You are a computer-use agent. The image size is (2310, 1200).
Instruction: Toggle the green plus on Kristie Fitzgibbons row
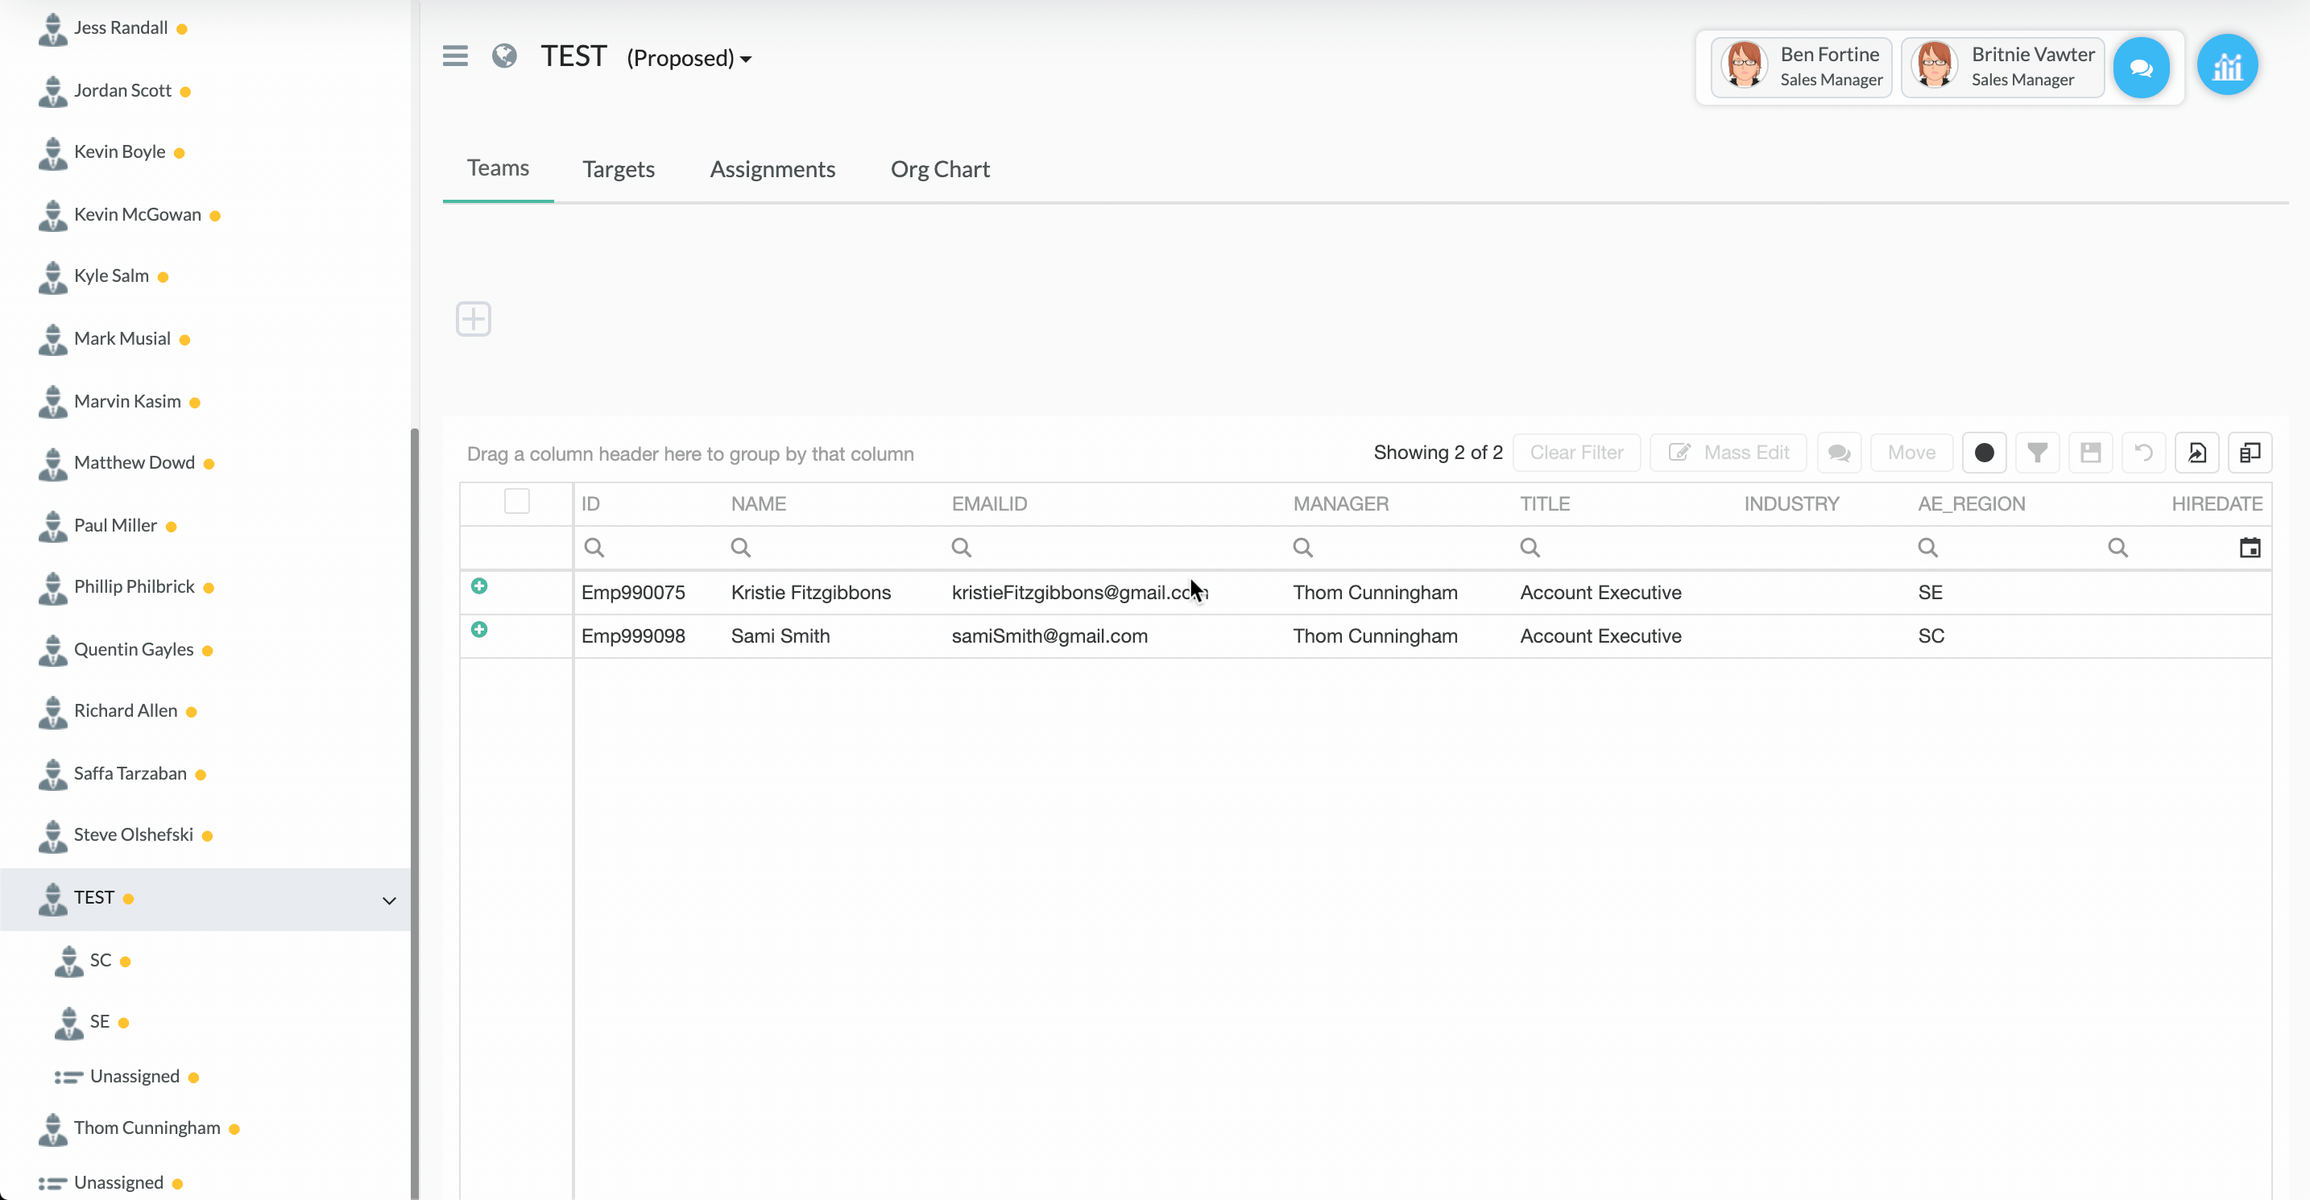pyautogui.click(x=479, y=586)
